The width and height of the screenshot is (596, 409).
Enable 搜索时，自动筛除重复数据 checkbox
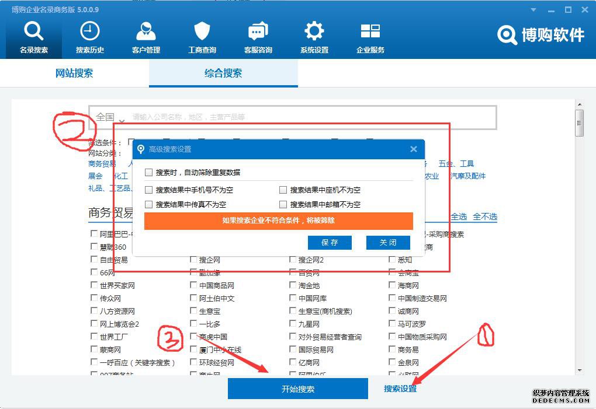tap(148, 173)
